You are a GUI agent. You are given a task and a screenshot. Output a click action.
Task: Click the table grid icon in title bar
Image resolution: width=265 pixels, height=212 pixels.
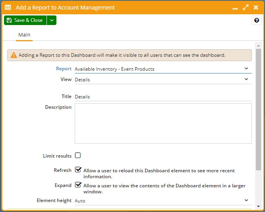8,8
